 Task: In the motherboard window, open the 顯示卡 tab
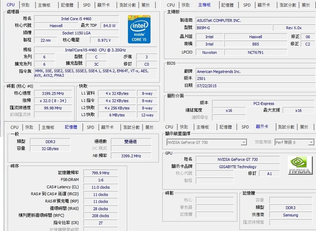264,5
